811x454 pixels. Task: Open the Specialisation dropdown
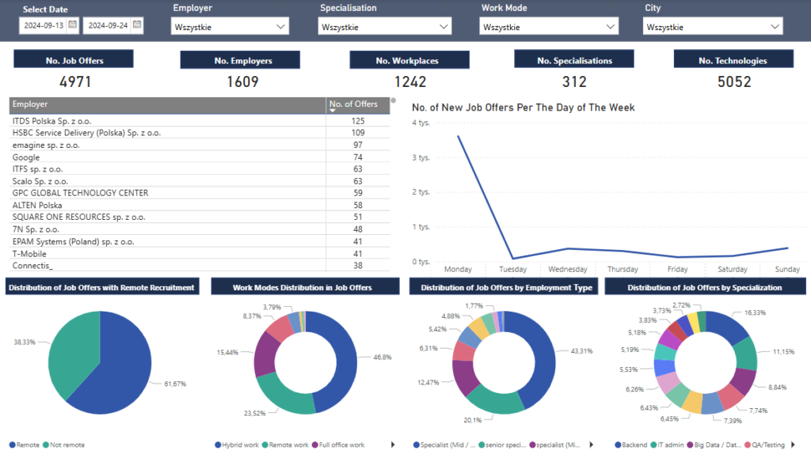point(385,27)
